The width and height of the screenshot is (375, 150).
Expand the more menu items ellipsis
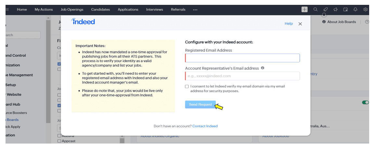tap(195, 10)
